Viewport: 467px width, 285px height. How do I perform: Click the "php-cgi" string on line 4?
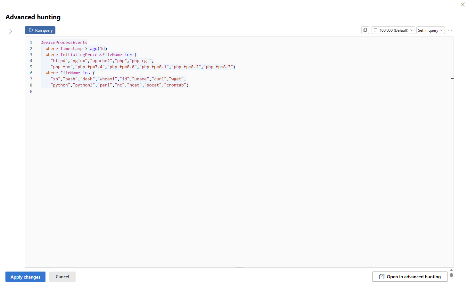[140, 61]
